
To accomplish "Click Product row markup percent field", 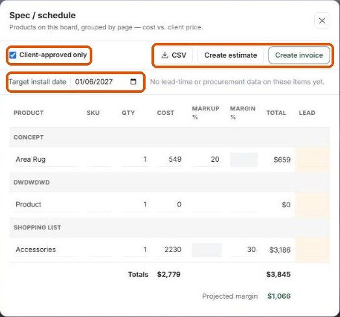I will (x=207, y=205).
